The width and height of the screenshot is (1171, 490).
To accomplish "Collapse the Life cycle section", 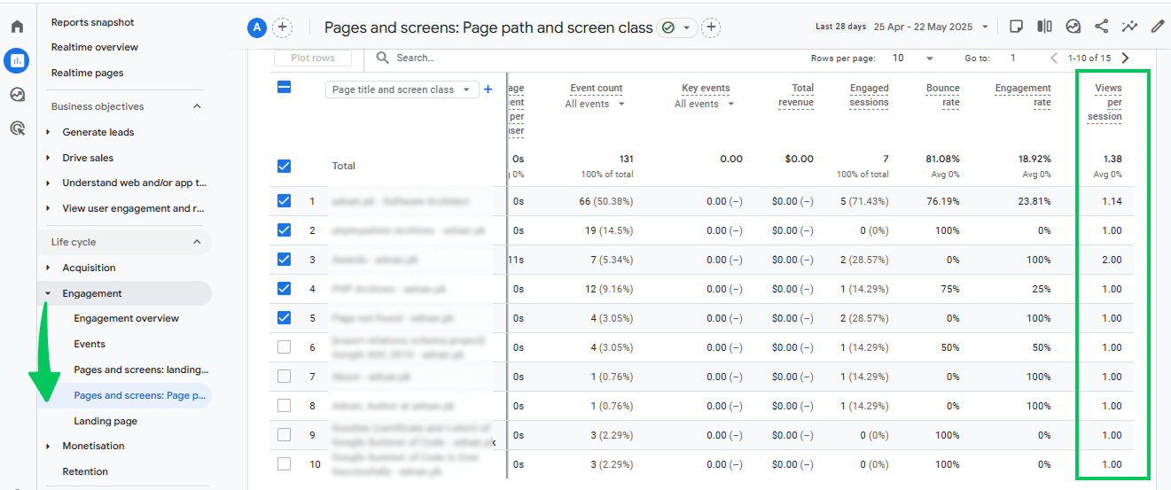I will pyautogui.click(x=198, y=242).
